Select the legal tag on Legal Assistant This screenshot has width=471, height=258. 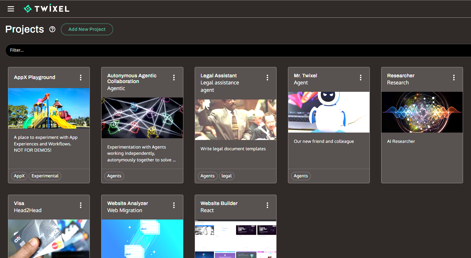(x=226, y=176)
